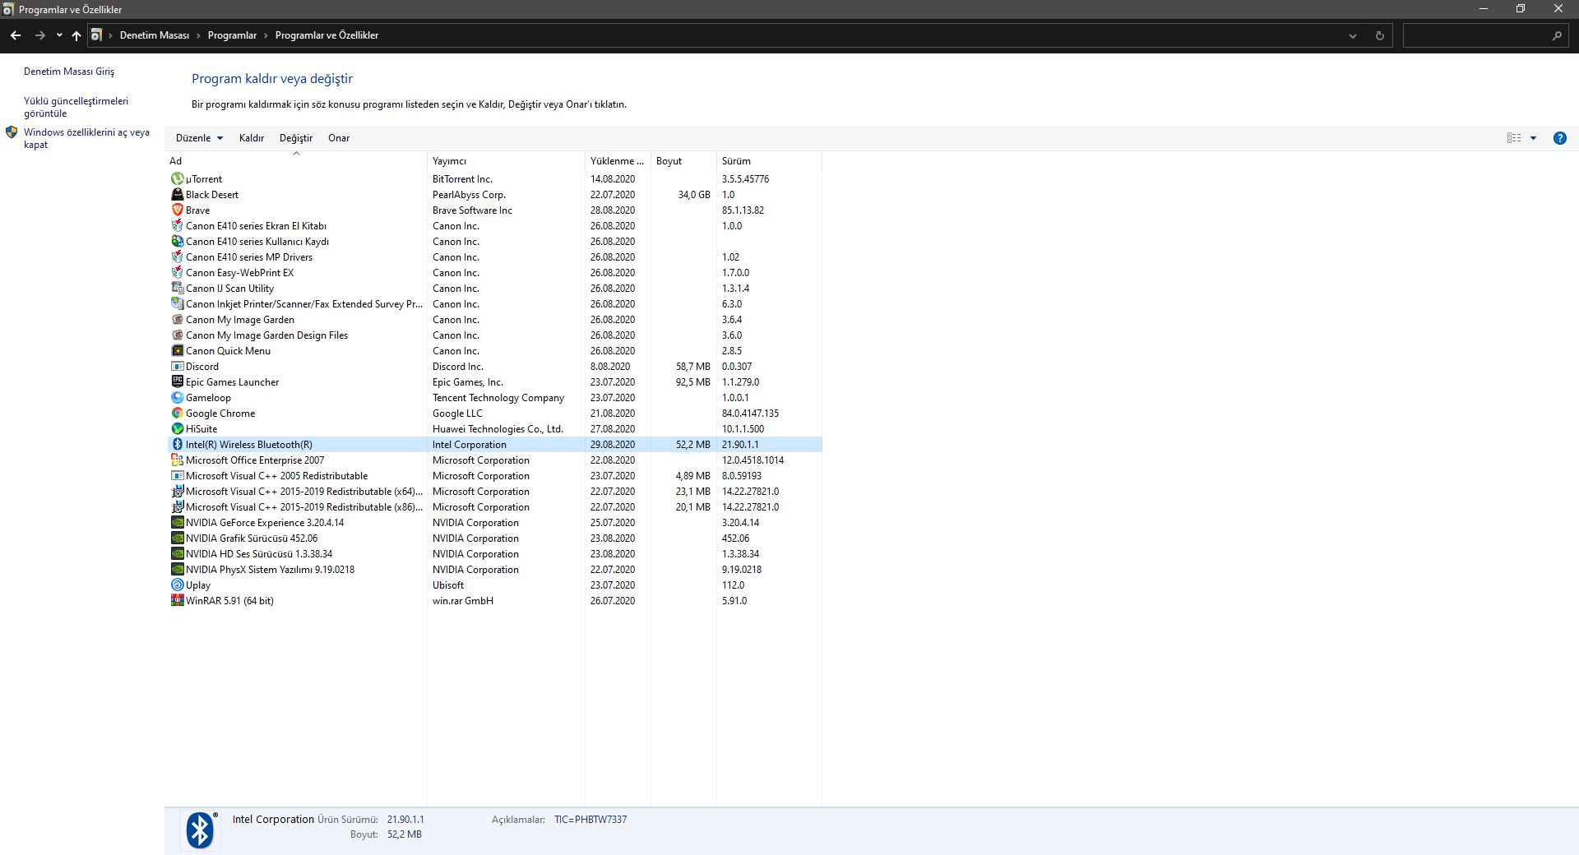Go up one level arrow
This screenshot has height=855, width=1579.
tap(76, 35)
